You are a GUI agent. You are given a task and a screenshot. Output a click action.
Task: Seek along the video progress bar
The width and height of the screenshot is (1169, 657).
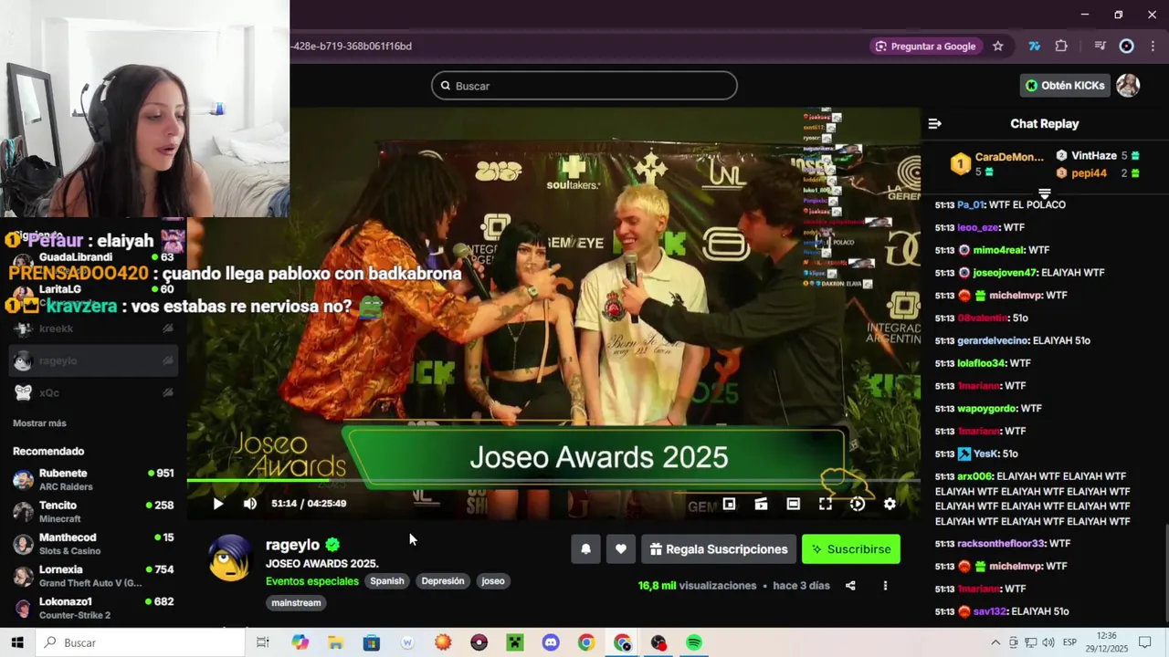click(553, 480)
